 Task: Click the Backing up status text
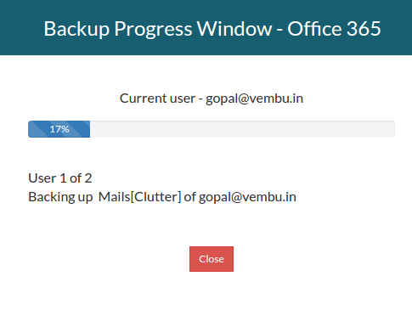(x=60, y=197)
